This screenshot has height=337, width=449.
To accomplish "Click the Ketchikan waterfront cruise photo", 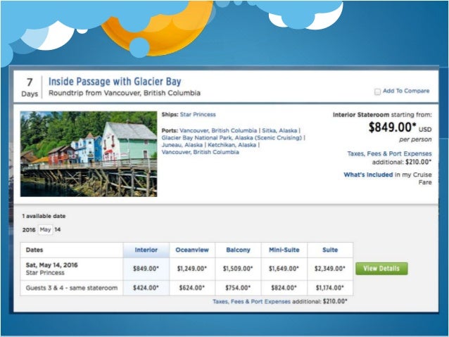I will point(89,153).
